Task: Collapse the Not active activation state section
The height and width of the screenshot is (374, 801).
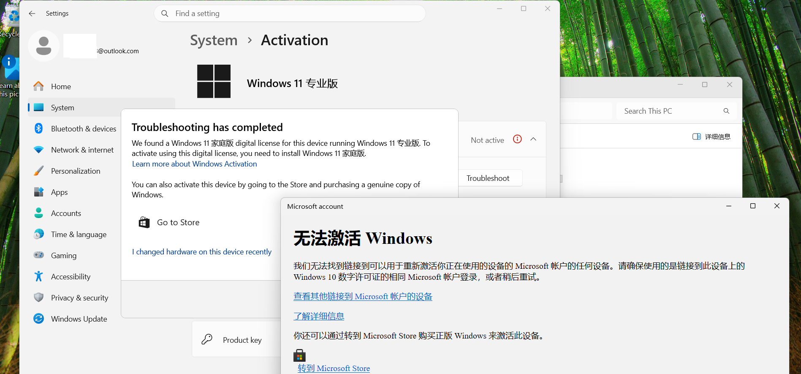Action: pyautogui.click(x=533, y=139)
